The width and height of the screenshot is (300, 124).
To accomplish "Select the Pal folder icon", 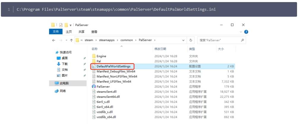I will pos(94,61).
